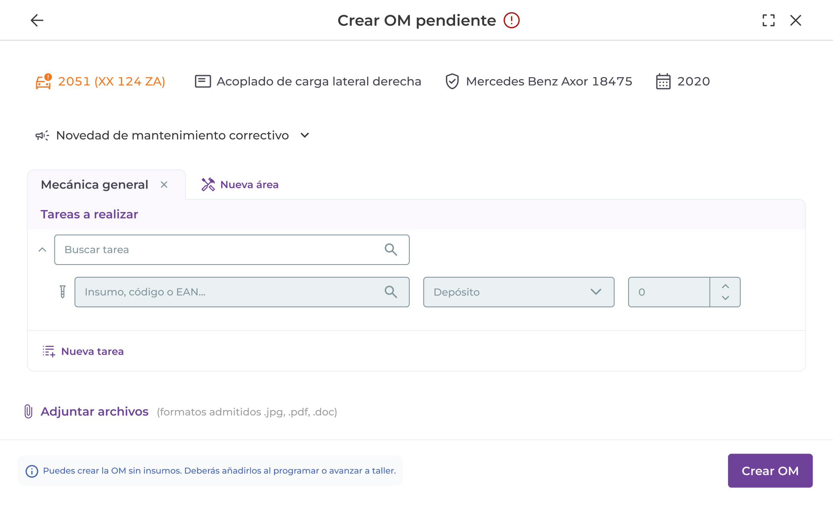Click the Nueva área tools icon
Screen dimensions: 833x508
click(x=208, y=185)
